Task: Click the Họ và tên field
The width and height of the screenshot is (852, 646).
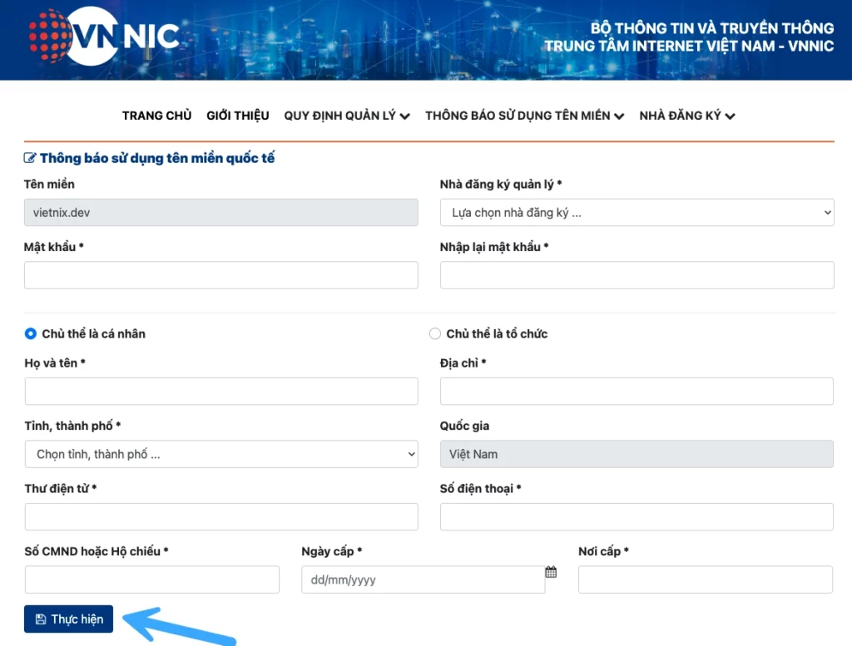Action: (221, 391)
